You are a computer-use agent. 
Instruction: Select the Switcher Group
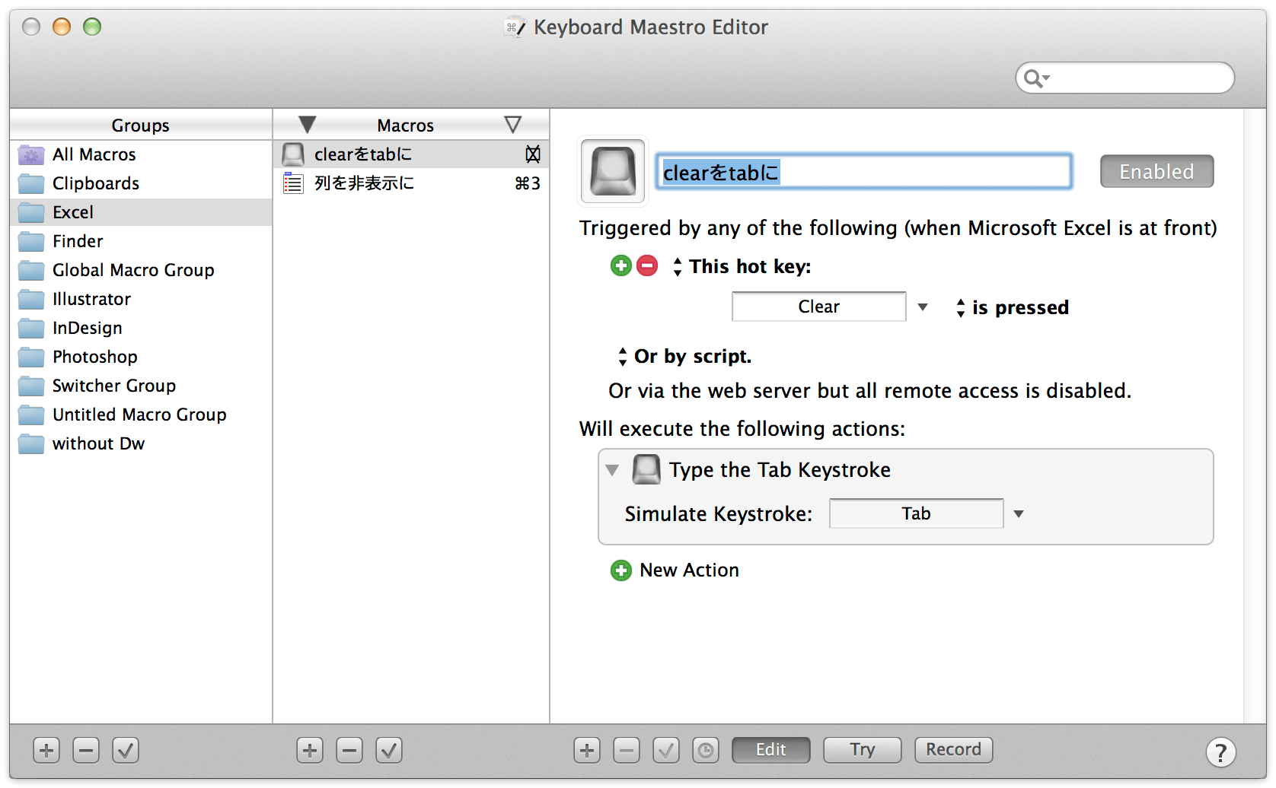coord(141,386)
